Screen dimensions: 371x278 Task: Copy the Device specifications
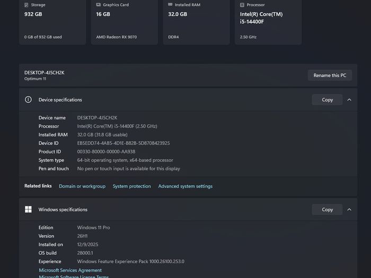[x=327, y=100]
